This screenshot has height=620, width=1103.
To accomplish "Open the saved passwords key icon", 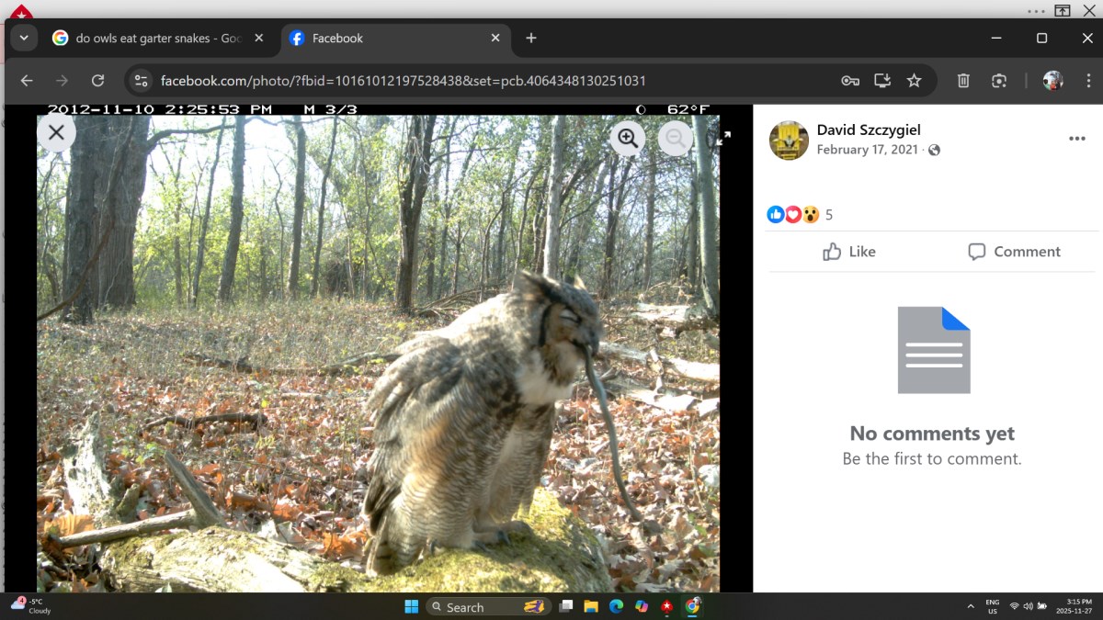I will 850,81.
